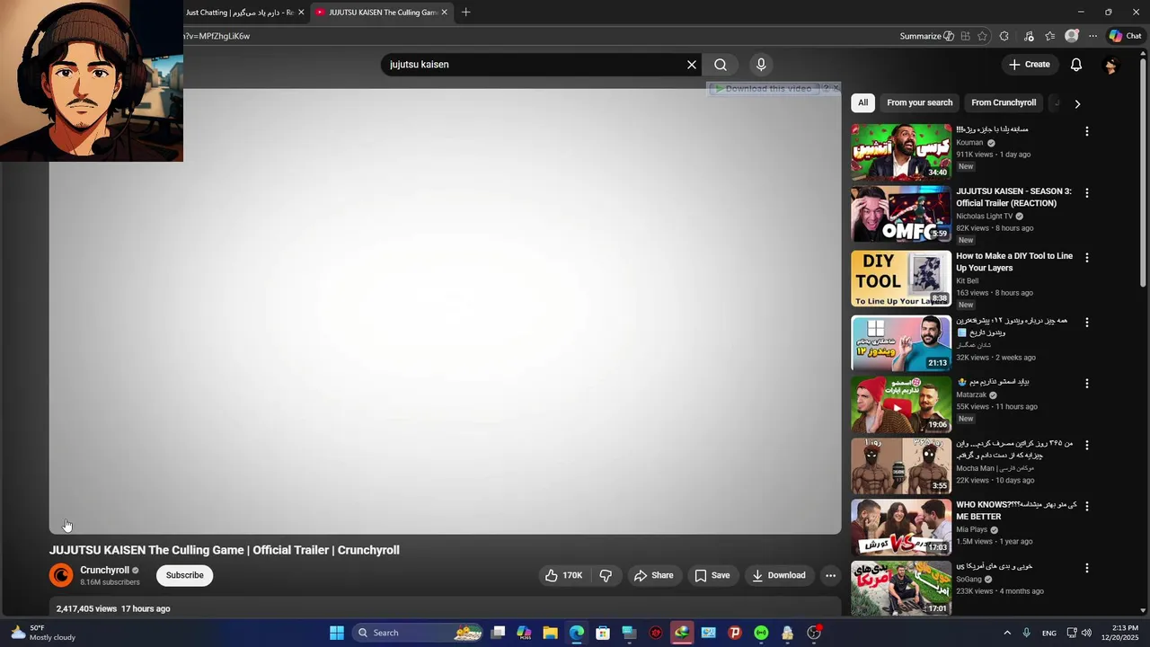Close the JUJUTSU KAISEN browser tab

pos(444,13)
